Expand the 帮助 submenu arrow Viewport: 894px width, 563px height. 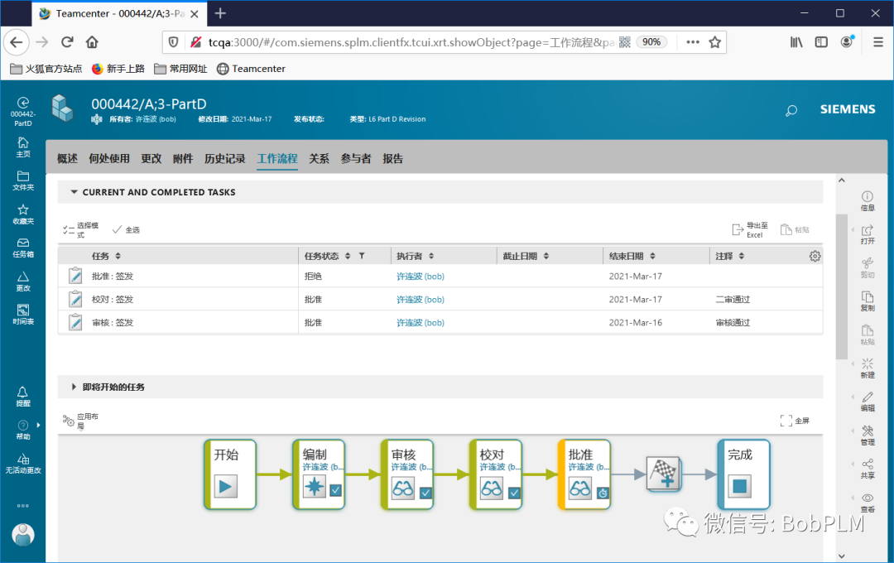point(38,425)
